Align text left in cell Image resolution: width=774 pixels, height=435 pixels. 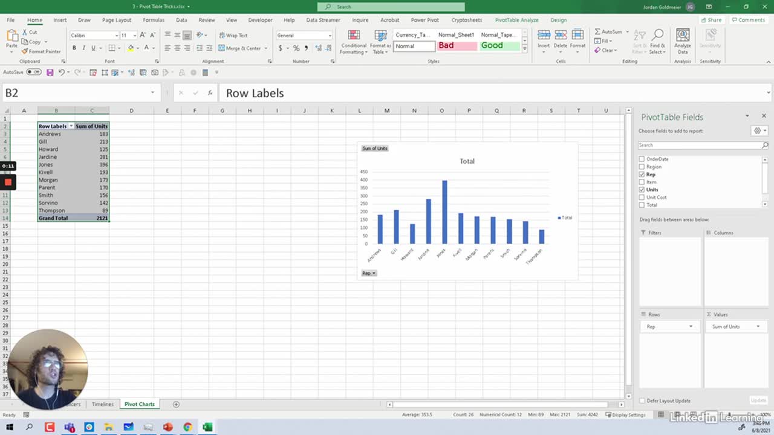coord(168,48)
